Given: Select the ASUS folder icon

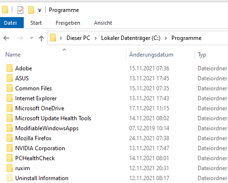Looking at the screenshot, I should click(9, 78).
